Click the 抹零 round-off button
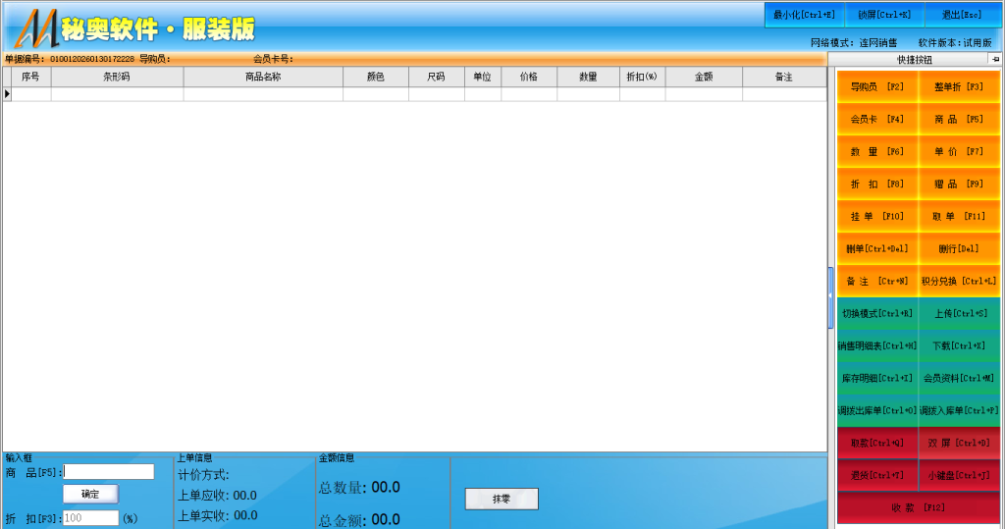1005x529 pixels. coord(502,499)
